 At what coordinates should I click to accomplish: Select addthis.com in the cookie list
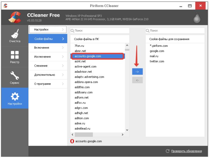coord(97,87)
